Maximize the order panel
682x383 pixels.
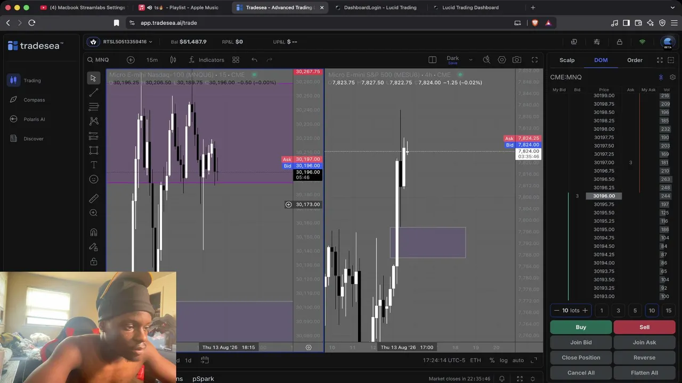click(660, 60)
